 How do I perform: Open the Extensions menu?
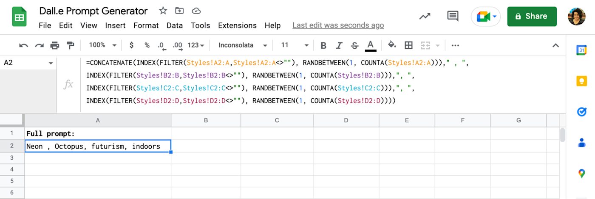coord(237,25)
